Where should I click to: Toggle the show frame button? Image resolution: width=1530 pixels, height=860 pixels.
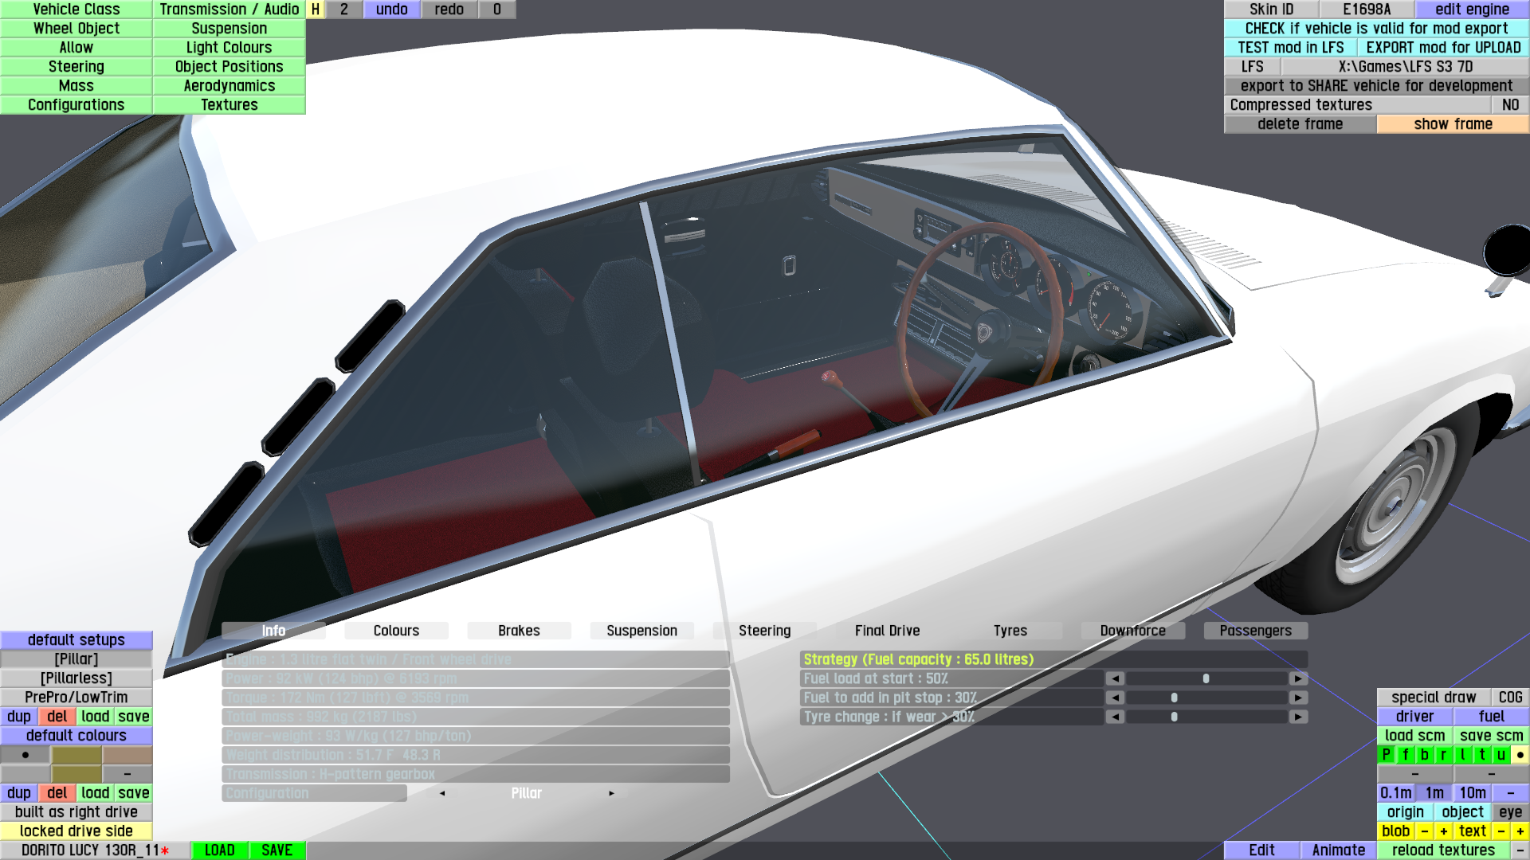(1452, 124)
